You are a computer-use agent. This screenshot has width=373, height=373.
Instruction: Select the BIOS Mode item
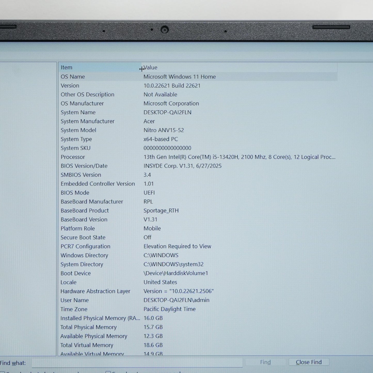[x=75, y=193]
